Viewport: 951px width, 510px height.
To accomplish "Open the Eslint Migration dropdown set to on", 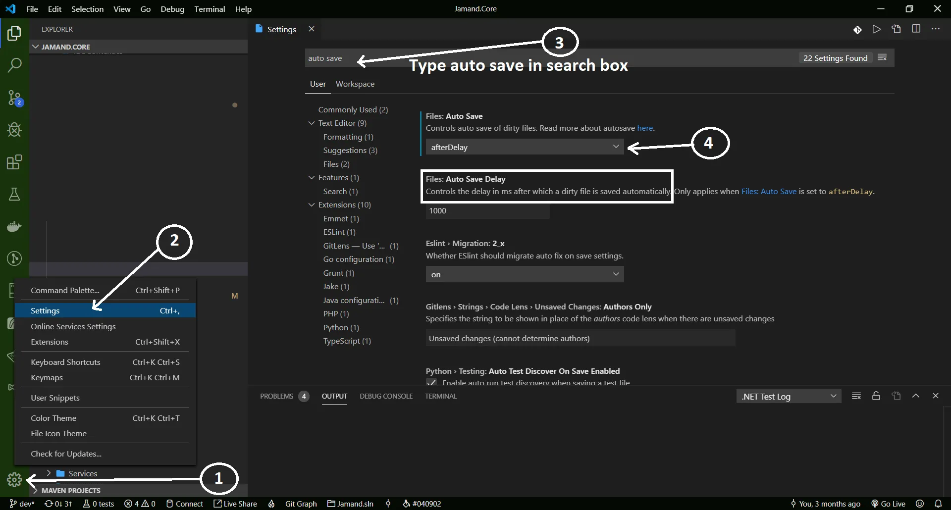I will (x=525, y=274).
